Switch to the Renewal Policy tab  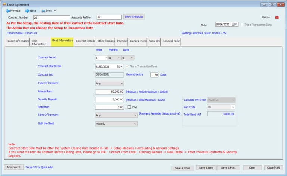pos(171,41)
